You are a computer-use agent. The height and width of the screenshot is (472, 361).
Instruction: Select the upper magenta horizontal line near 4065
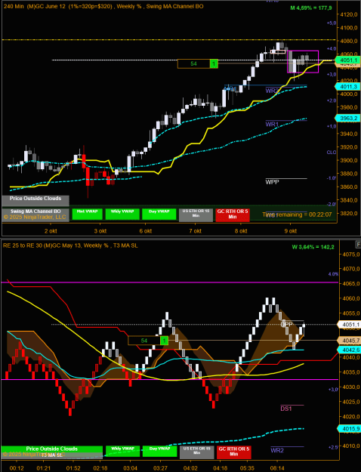169,282
